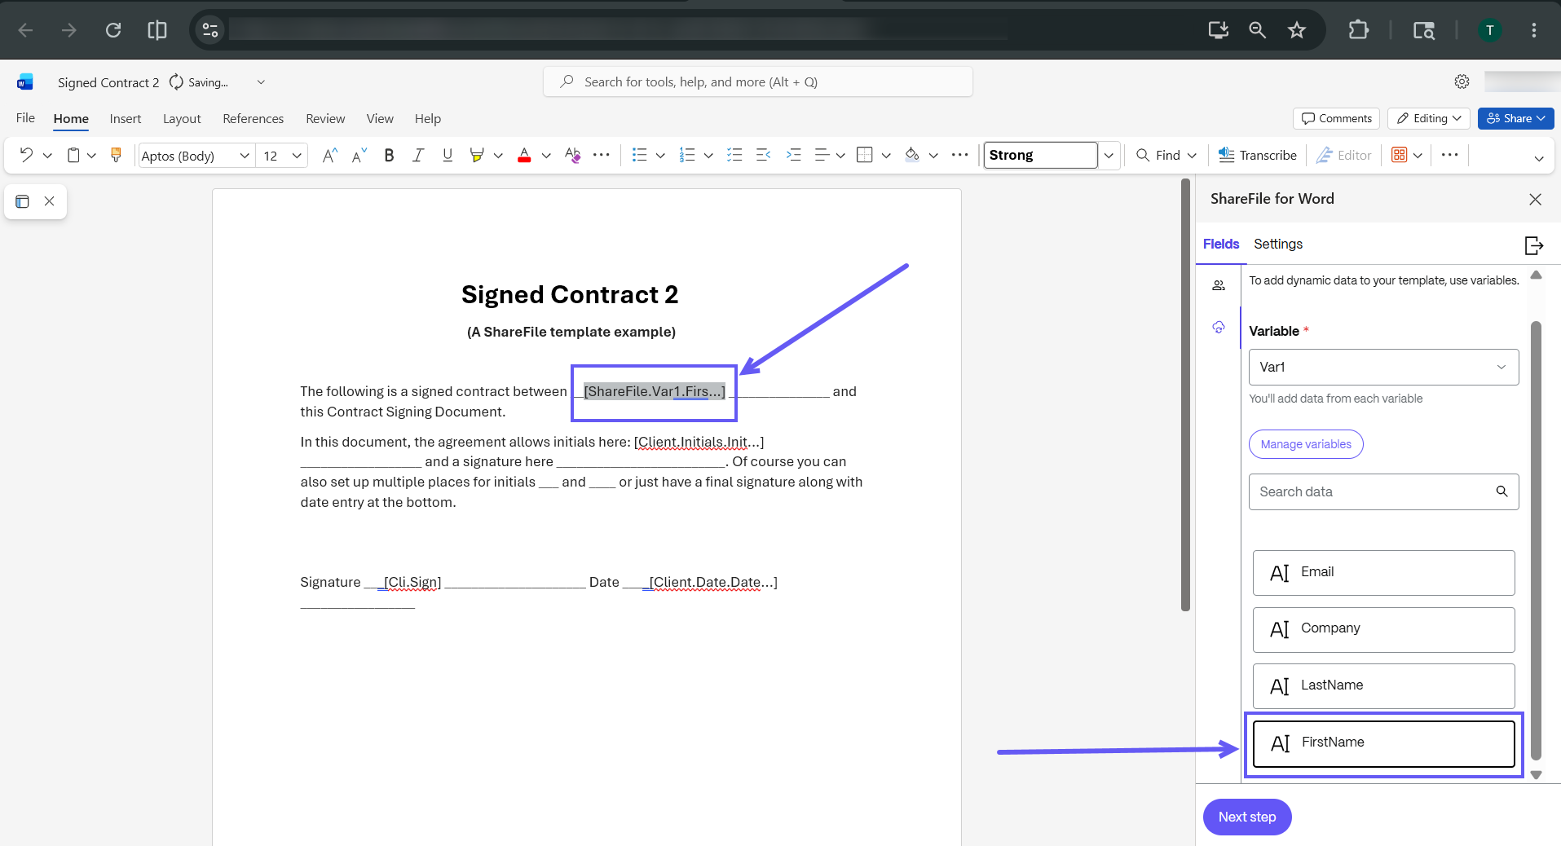Open the File menu
The width and height of the screenshot is (1561, 846).
point(25,118)
